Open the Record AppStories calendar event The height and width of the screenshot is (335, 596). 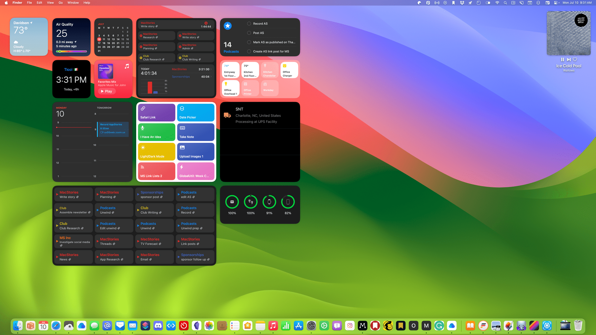[113, 129]
